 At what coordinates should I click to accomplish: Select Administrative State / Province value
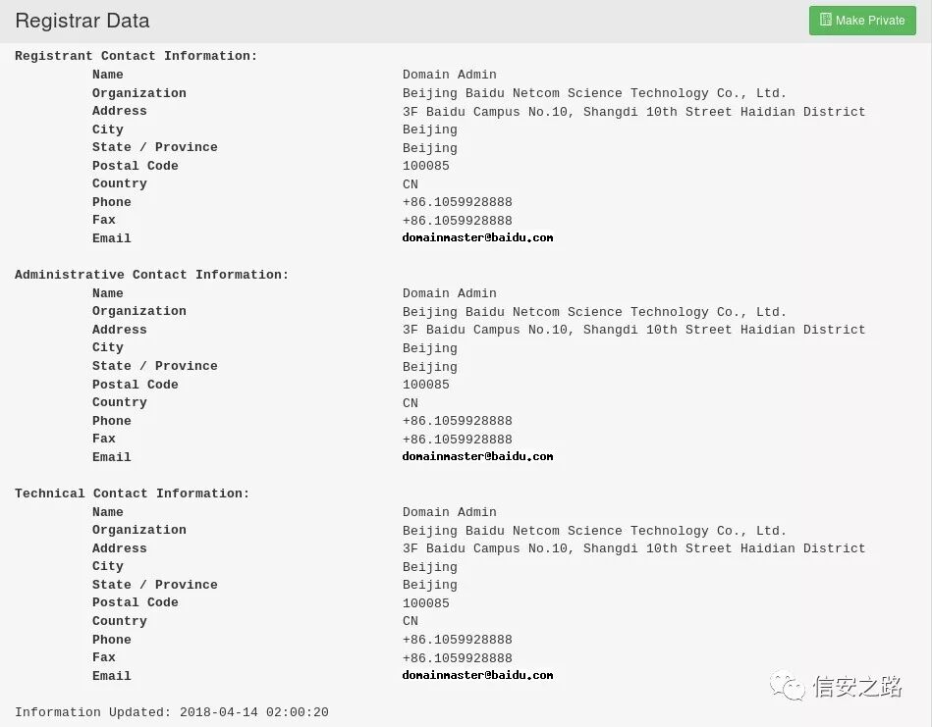click(x=430, y=367)
